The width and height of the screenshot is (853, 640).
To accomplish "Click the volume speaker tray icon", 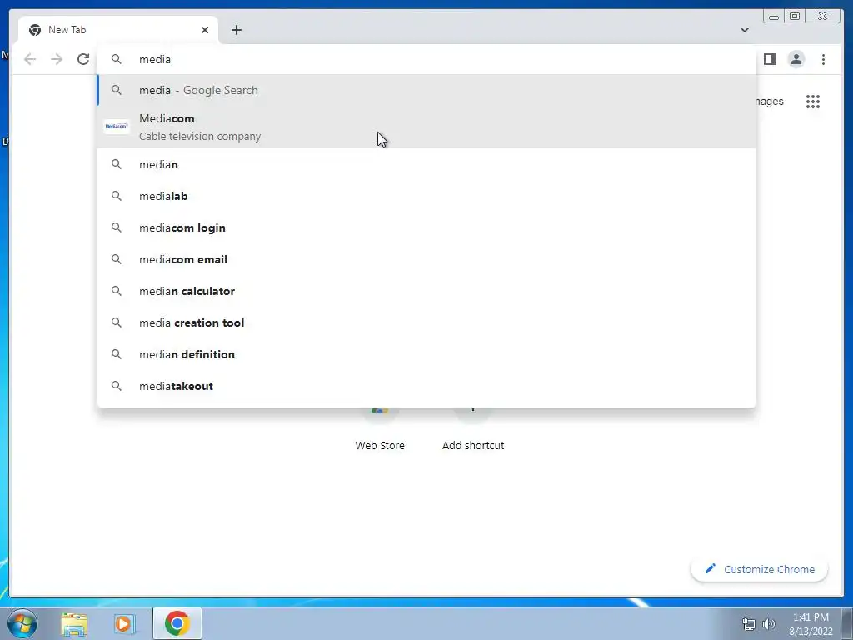I will coord(768,624).
